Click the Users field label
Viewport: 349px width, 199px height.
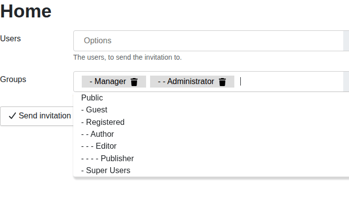coord(10,38)
